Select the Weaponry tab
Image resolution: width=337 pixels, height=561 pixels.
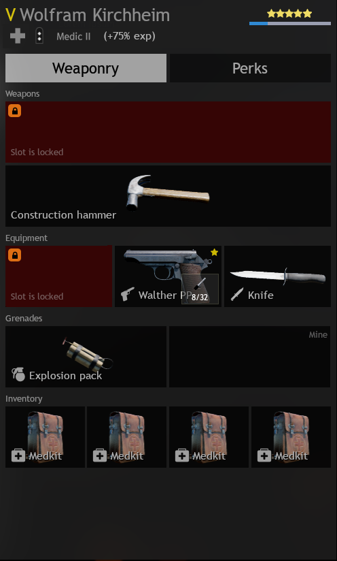(86, 68)
